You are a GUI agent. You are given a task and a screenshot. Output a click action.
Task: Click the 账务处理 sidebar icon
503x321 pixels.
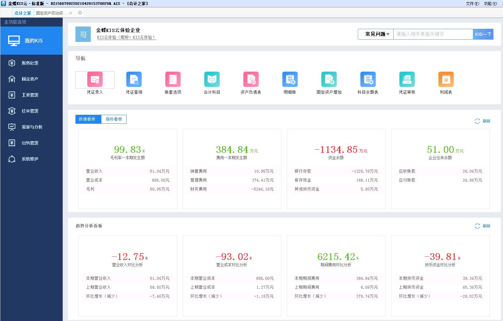tap(12, 63)
